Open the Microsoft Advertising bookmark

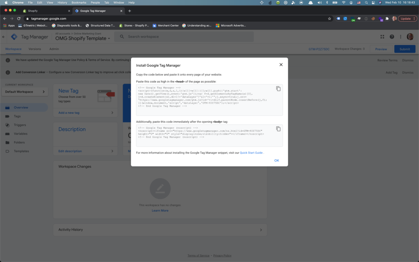(231, 26)
